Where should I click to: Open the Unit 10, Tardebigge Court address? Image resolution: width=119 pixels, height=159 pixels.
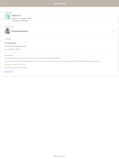(16, 46)
